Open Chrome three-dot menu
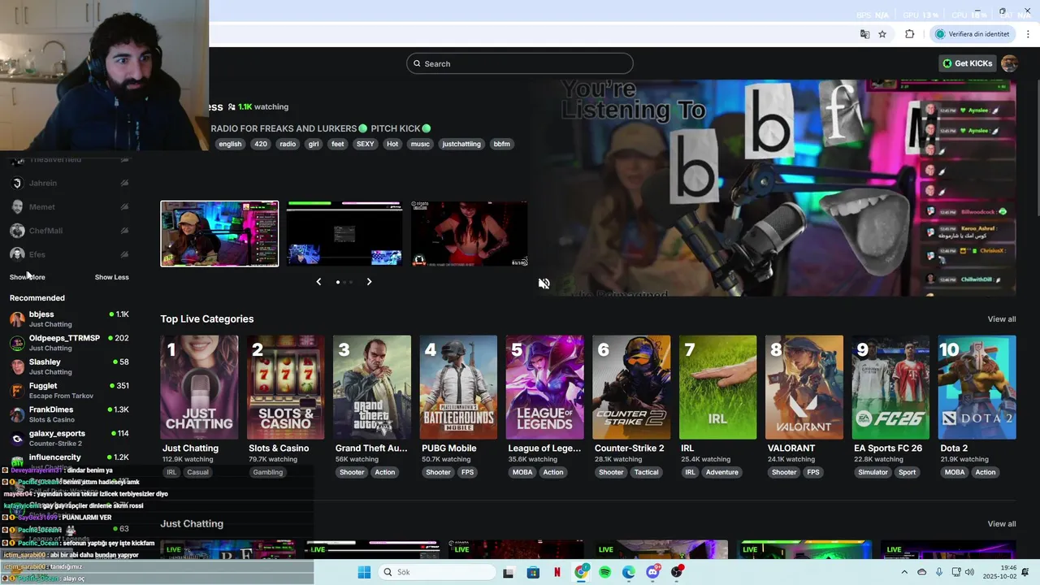 (x=1029, y=34)
